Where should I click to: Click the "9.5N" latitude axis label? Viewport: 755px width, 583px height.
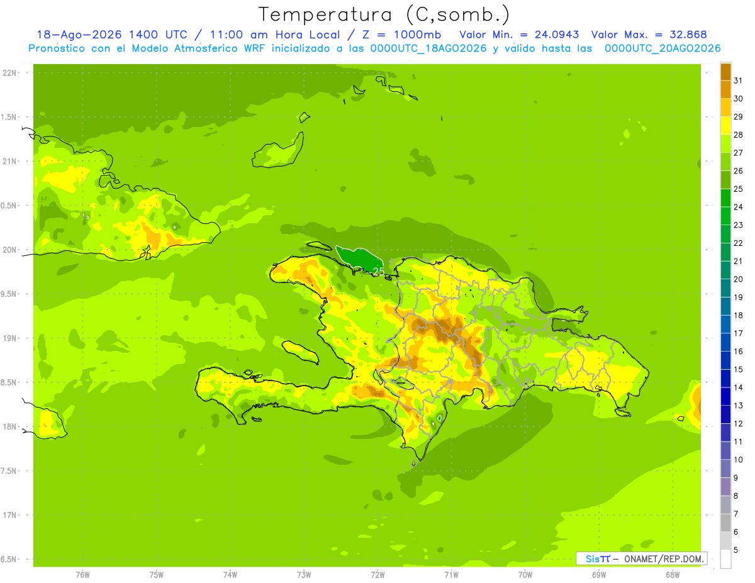pos(9,294)
